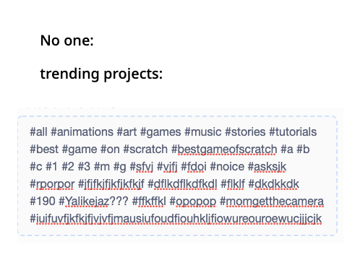Click the #best hashtag
Image resolution: width=347 pixels, height=260 pixels.
(x=44, y=149)
